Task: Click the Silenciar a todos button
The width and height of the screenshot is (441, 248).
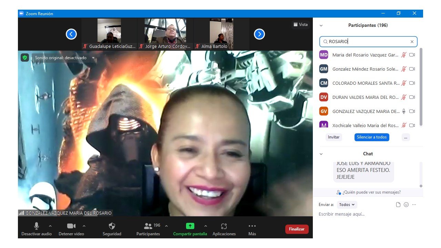Action: [371, 137]
